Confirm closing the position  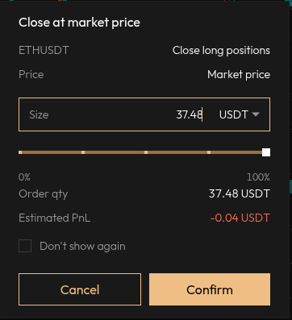point(210,289)
